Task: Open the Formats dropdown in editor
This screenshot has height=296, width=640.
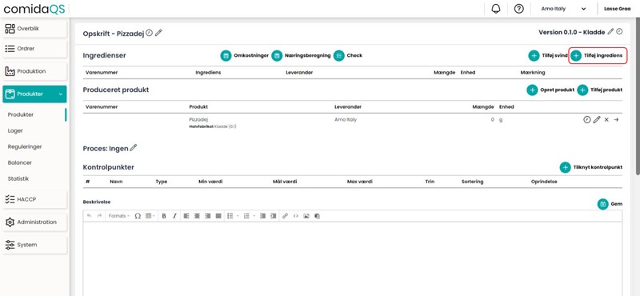Action: click(119, 216)
